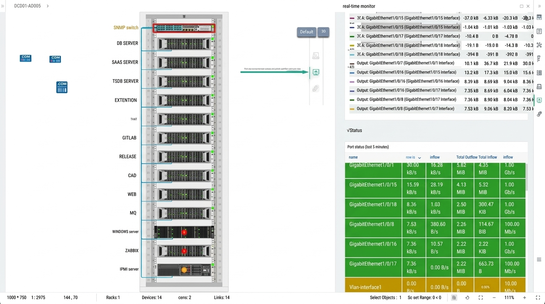Open the link chain icon in right sidebar
545x304 pixels.
(x=539, y=114)
